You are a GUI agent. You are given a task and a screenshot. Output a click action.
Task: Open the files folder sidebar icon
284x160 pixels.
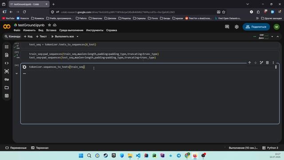pos(7,88)
